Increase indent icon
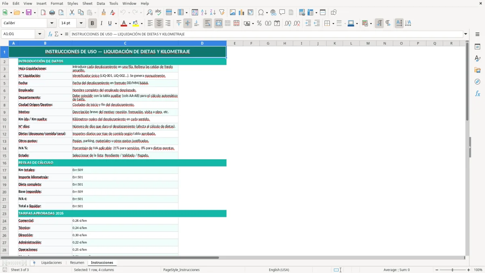Viewport: 485px width, 273px height. pos(308,23)
